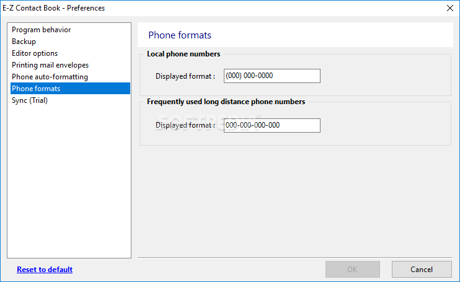Click the Displayed format label under long distance numbers

pyautogui.click(x=185, y=125)
